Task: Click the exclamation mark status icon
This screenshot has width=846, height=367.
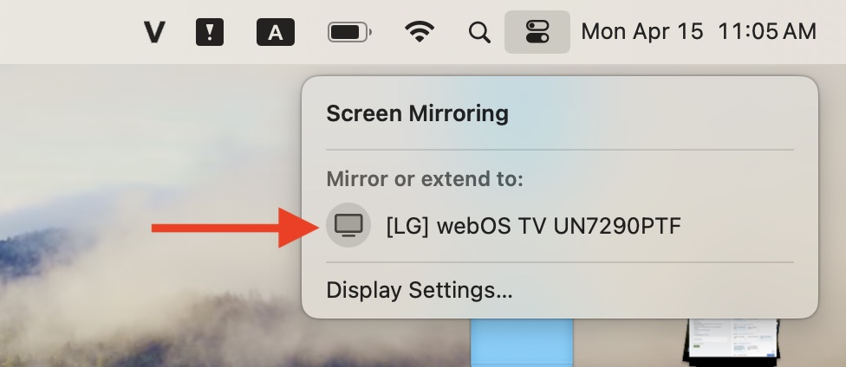Action: click(x=210, y=32)
